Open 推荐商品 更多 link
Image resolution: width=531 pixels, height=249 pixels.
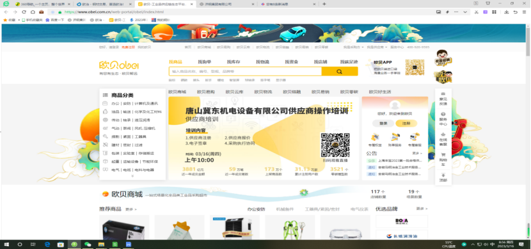coord(131,209)
